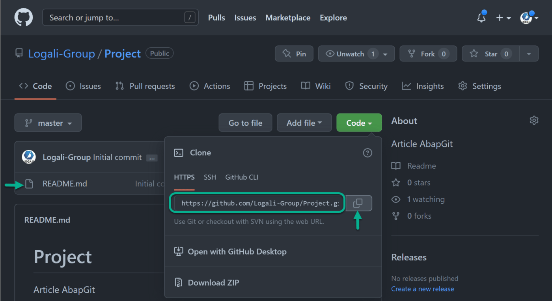Click the Logali-Group commit avatar

coord(29,157)
